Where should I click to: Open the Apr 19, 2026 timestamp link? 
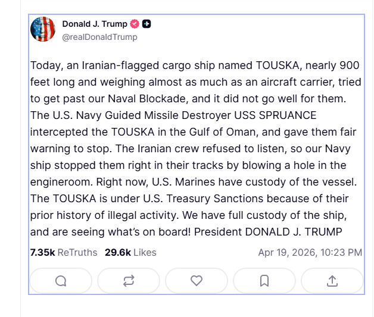click(310, 252)
